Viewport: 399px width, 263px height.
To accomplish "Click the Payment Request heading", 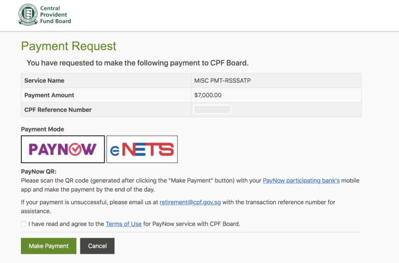I will [x=69, y=46].
